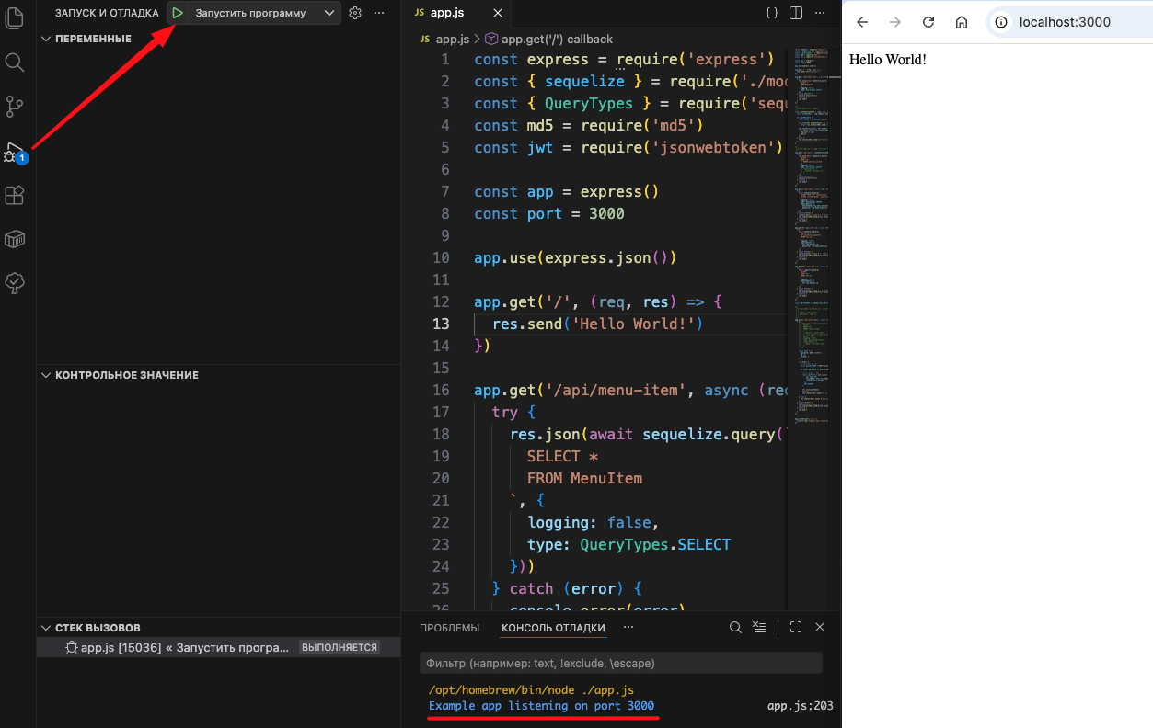Screen dimensions: 1153x728
Task: Open the Explorer view in activity bar
Action: [15, 17]
